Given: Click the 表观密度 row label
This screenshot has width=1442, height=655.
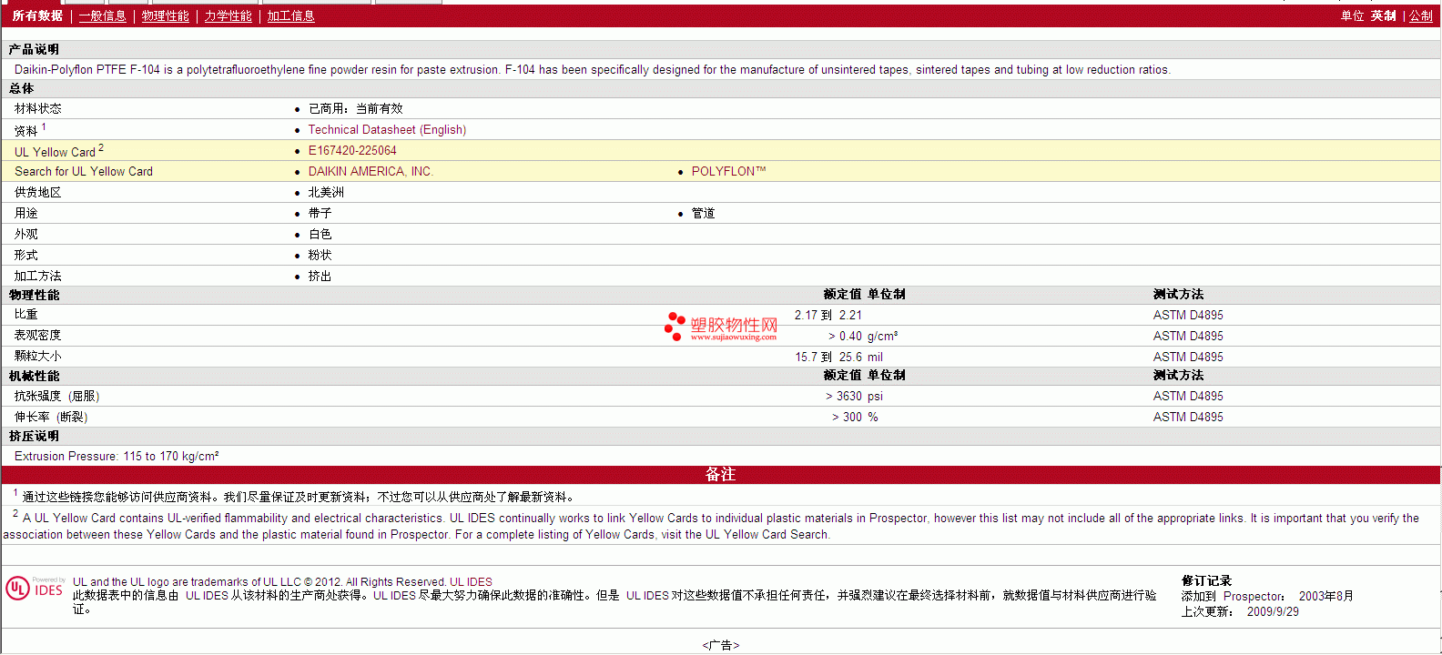Looking at the screenshot, I should click(x=38, y=336).
